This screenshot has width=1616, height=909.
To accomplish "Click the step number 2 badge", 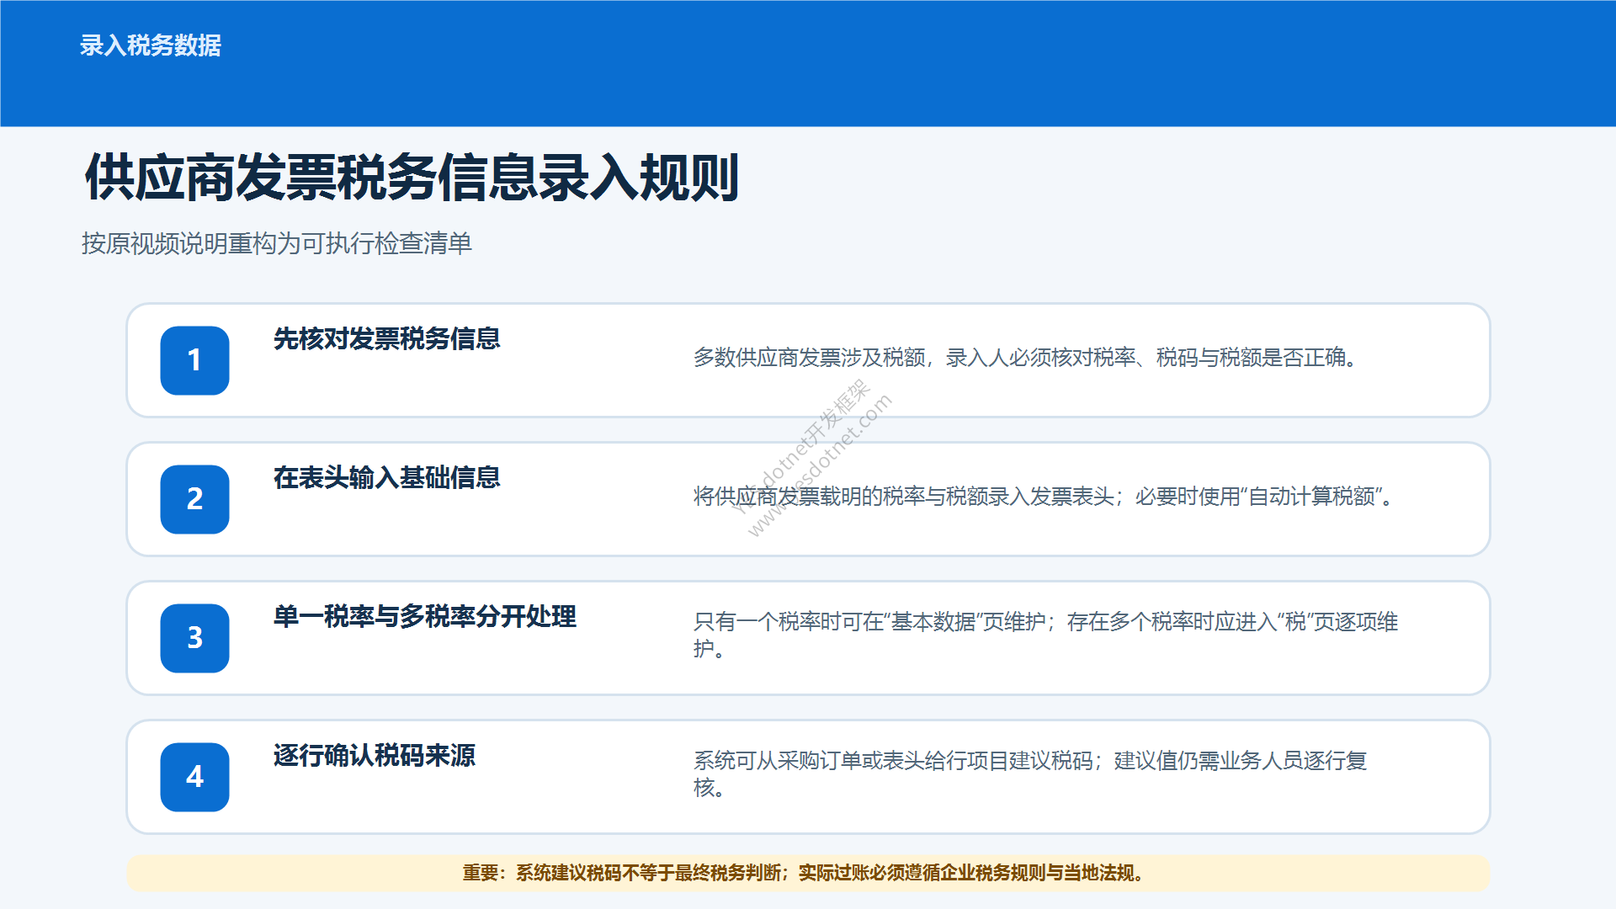I will pyautogui.click(x=194, y=499).
